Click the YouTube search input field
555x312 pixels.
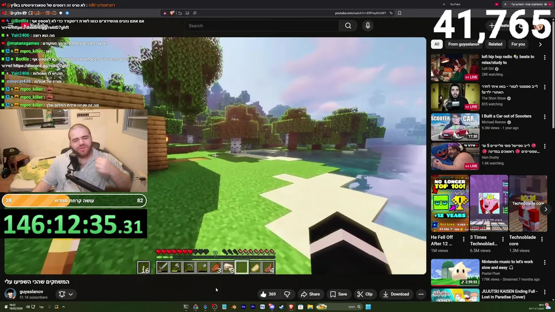(262, 26)
